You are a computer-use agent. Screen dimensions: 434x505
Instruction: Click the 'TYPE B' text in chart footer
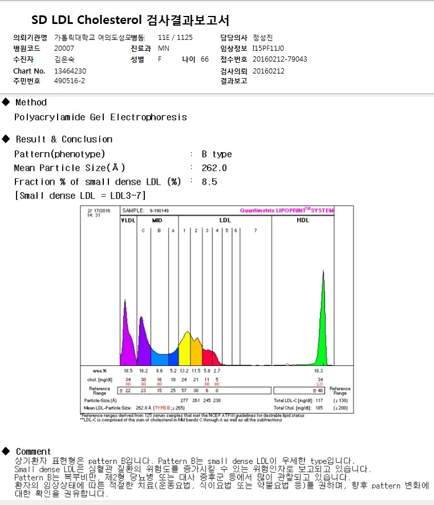pos(163,408)
